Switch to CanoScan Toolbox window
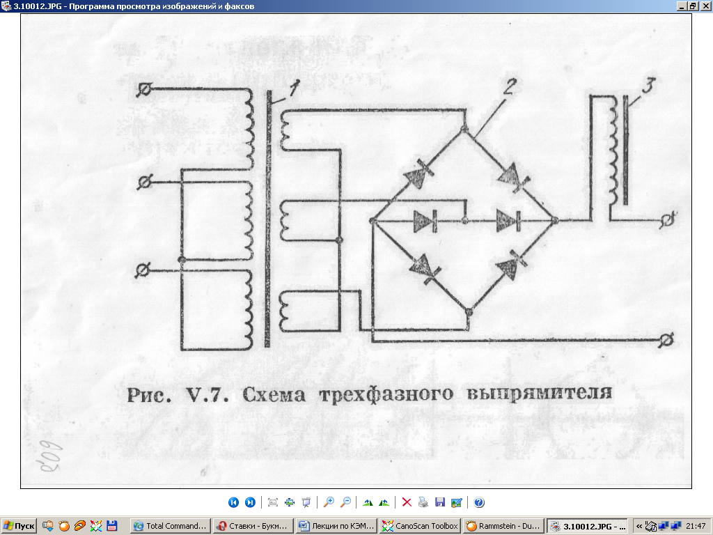This screenshot has width=713, height=535. (420, 526)
